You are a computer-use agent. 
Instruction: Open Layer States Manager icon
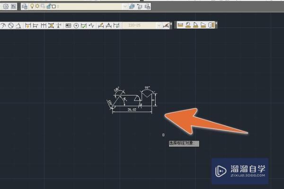147,7
